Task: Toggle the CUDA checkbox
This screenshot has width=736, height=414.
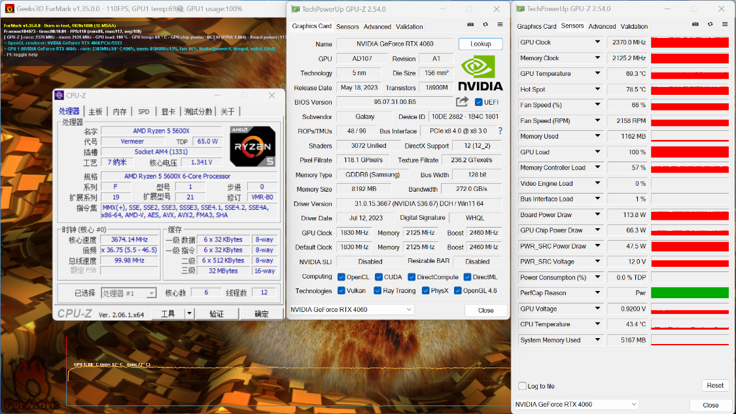Action: 378,277
